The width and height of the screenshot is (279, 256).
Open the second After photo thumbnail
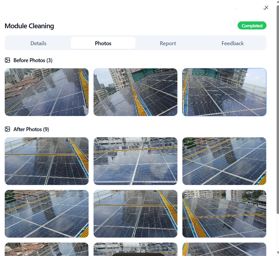point(135,161)
